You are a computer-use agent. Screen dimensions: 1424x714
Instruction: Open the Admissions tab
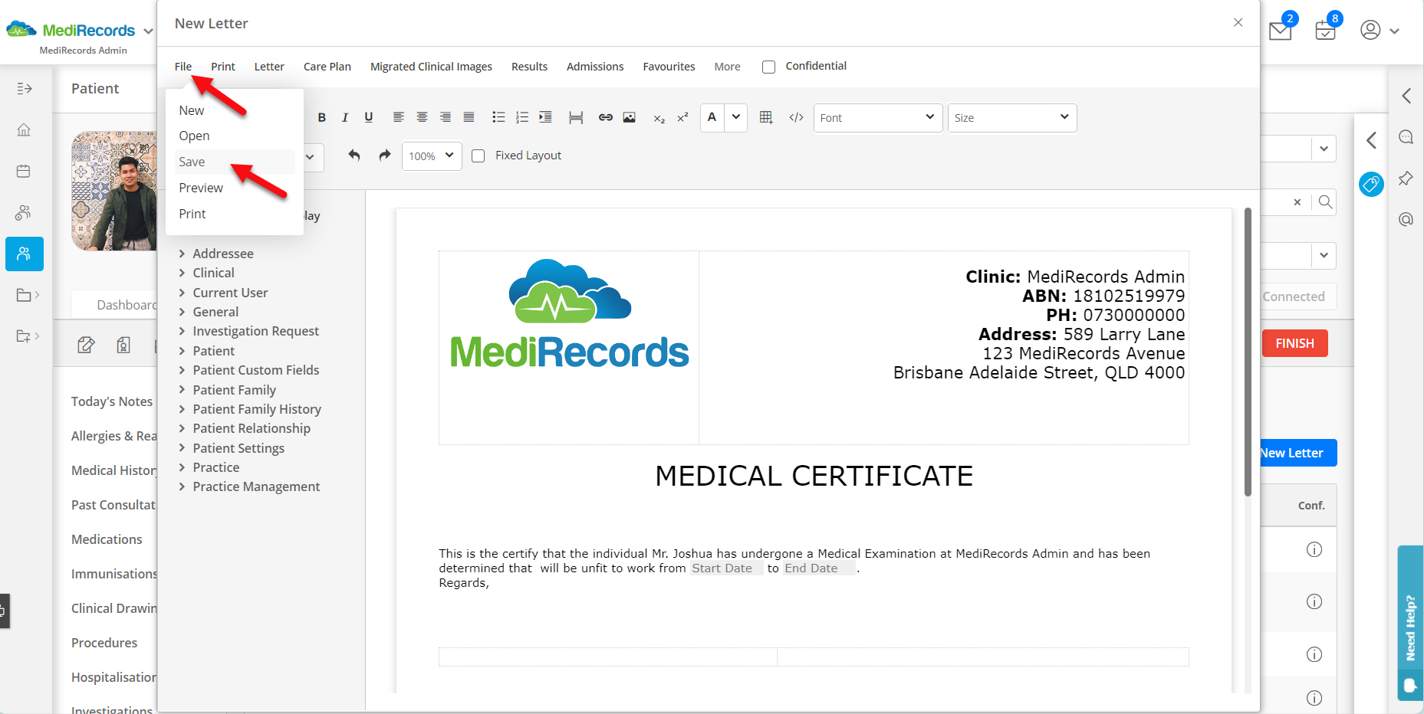595,67
